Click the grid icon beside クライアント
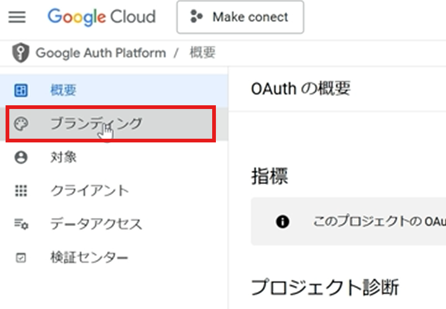This screenshot has width=446, height=309. (x=21, y=191)
